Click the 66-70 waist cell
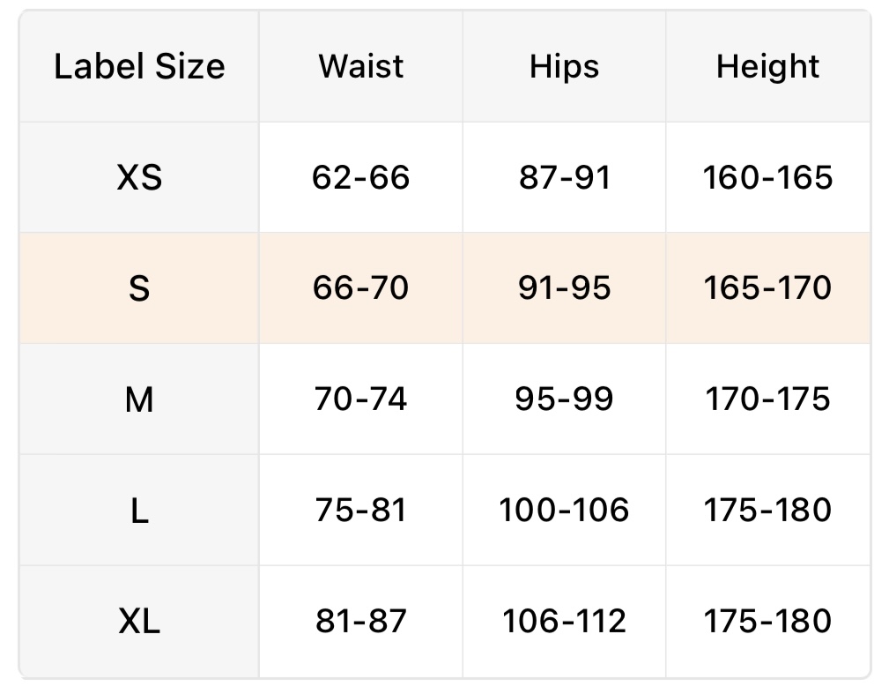889x694 pixels. click(361, 288)
